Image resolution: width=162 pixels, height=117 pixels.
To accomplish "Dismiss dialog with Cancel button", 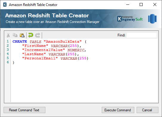I will coord(147,110).
